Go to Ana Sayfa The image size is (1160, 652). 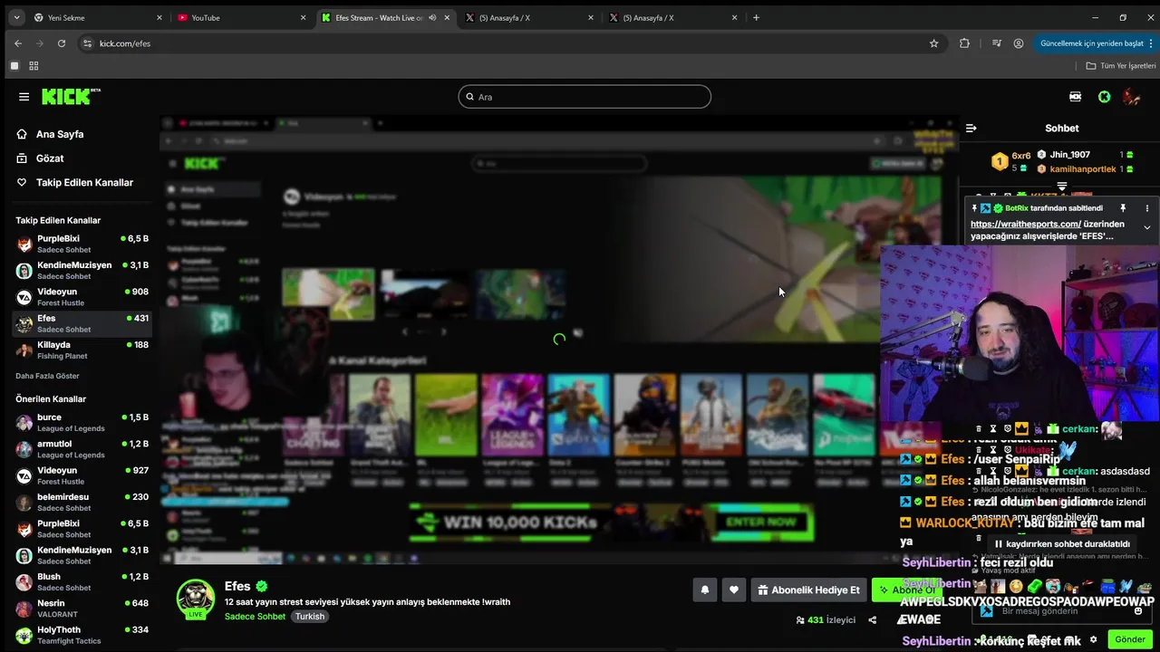60,134
